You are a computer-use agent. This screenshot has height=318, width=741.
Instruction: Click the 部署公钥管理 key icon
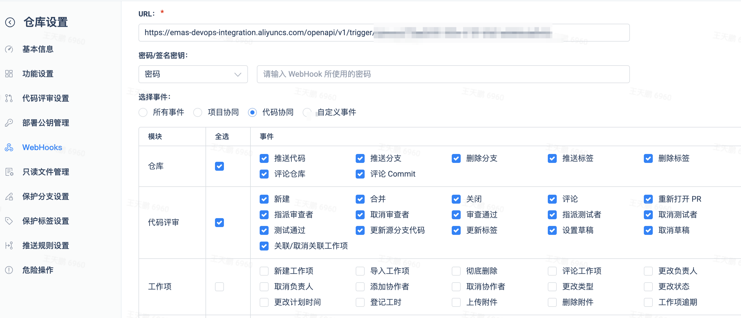click(x=9, y=123)
